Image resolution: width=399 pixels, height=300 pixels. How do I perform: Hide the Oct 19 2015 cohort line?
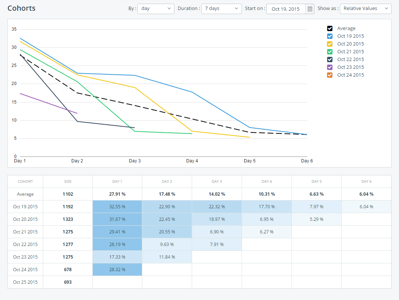click(x=329, y=36)
